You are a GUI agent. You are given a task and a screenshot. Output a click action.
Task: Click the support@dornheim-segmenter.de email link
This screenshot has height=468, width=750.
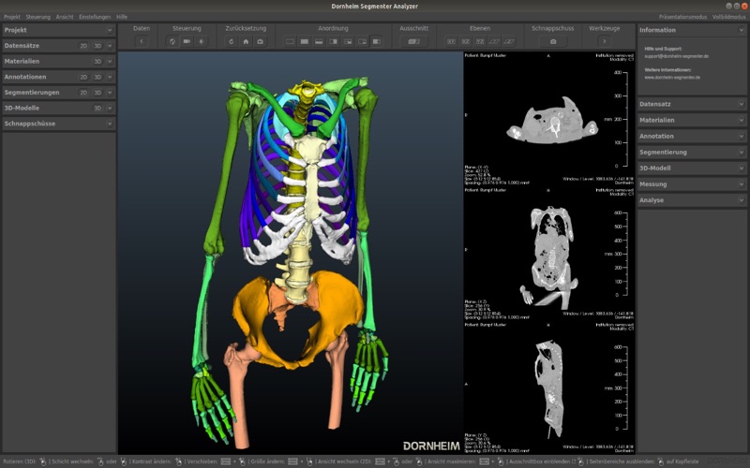tap(676, 56)
